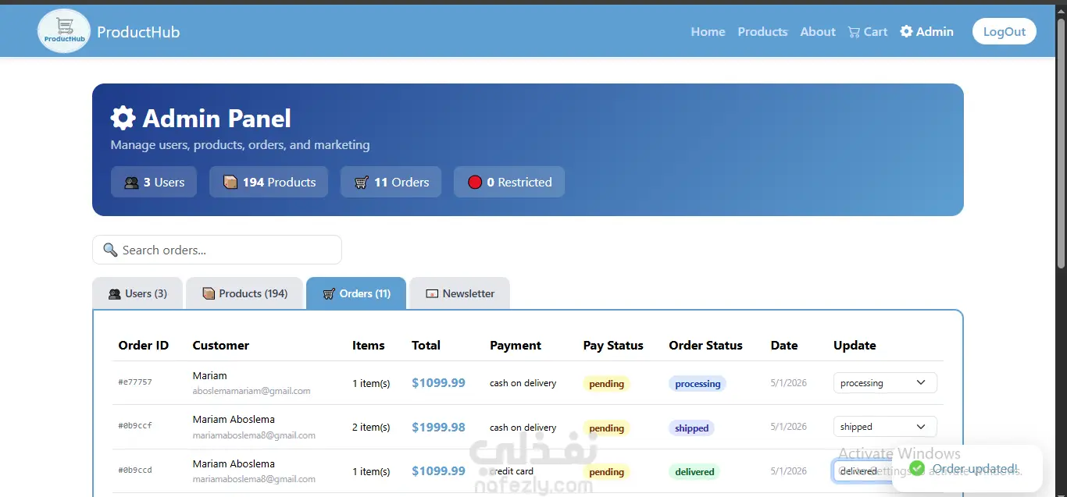Viewport: 1067px width, 497px height.
Task: Go to Home in the navbar
Action: pos(708,32)
